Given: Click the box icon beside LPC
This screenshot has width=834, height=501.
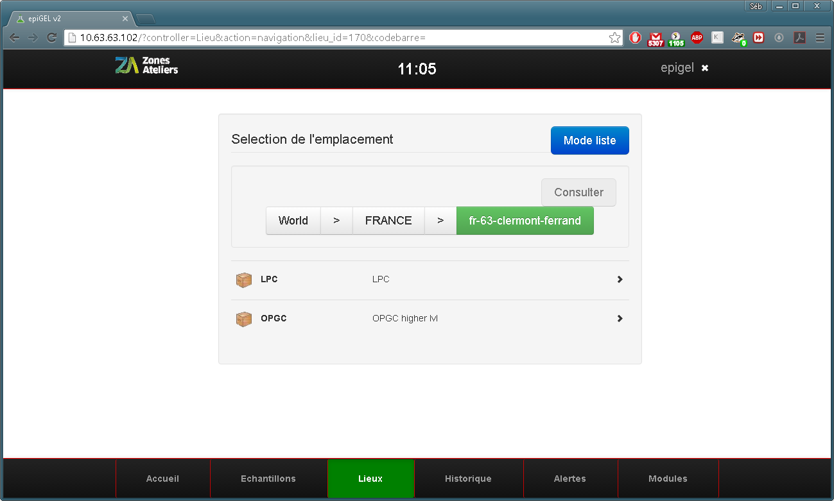Looking at the screenshot, I should pyautogui.click(x=244, y=280).
